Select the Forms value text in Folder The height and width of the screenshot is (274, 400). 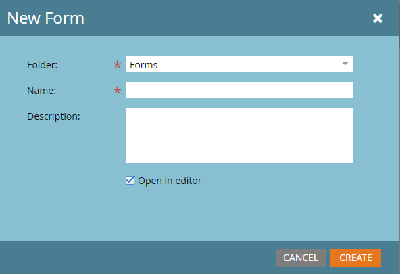pos(144,65)
